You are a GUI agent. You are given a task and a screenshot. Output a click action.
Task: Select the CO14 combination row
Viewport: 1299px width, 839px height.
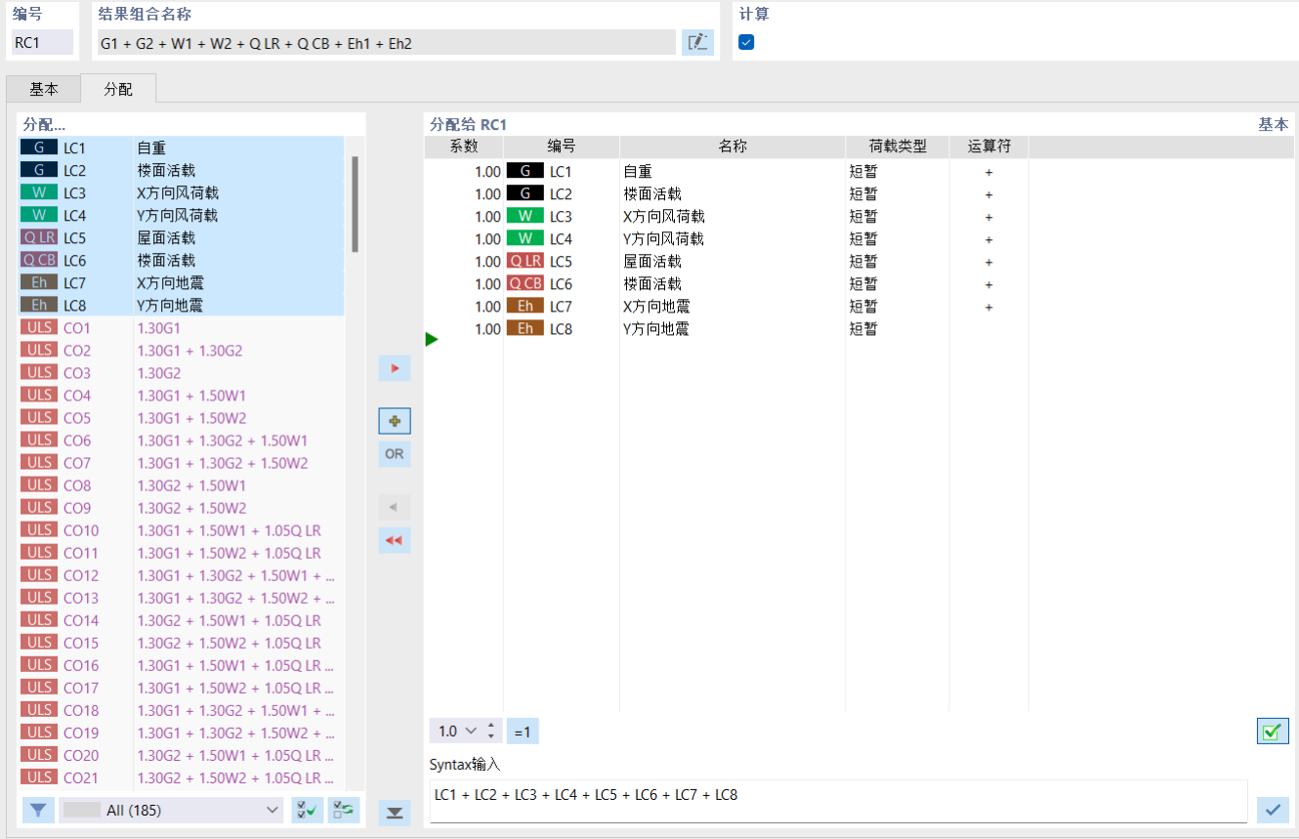pyautogui.click(x=182, y=619)
